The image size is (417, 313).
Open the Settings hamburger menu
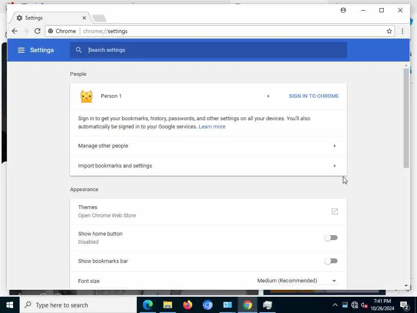point(21,50)
